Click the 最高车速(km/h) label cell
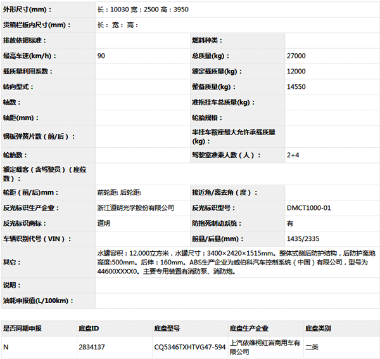This screenshot has width=380, height=359. pos(28,56)
